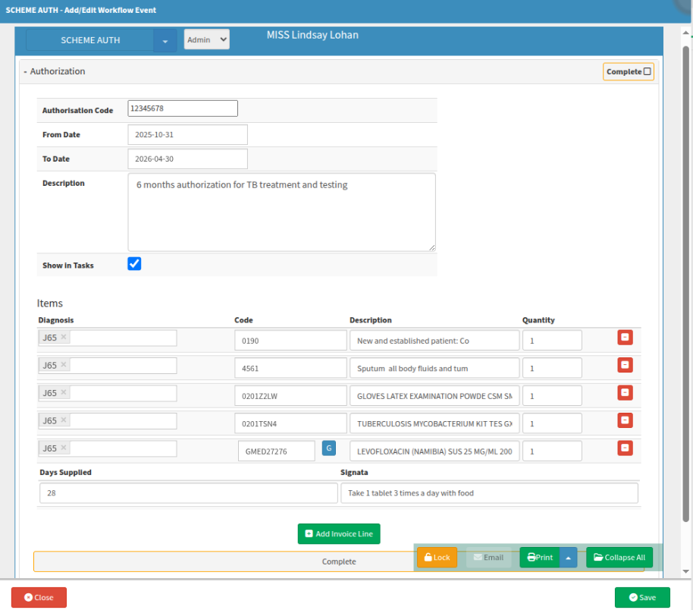Edit quantity for the 0201Z2LW row
Viewport: 693px width, 610px height.
[x=552, y=396]
